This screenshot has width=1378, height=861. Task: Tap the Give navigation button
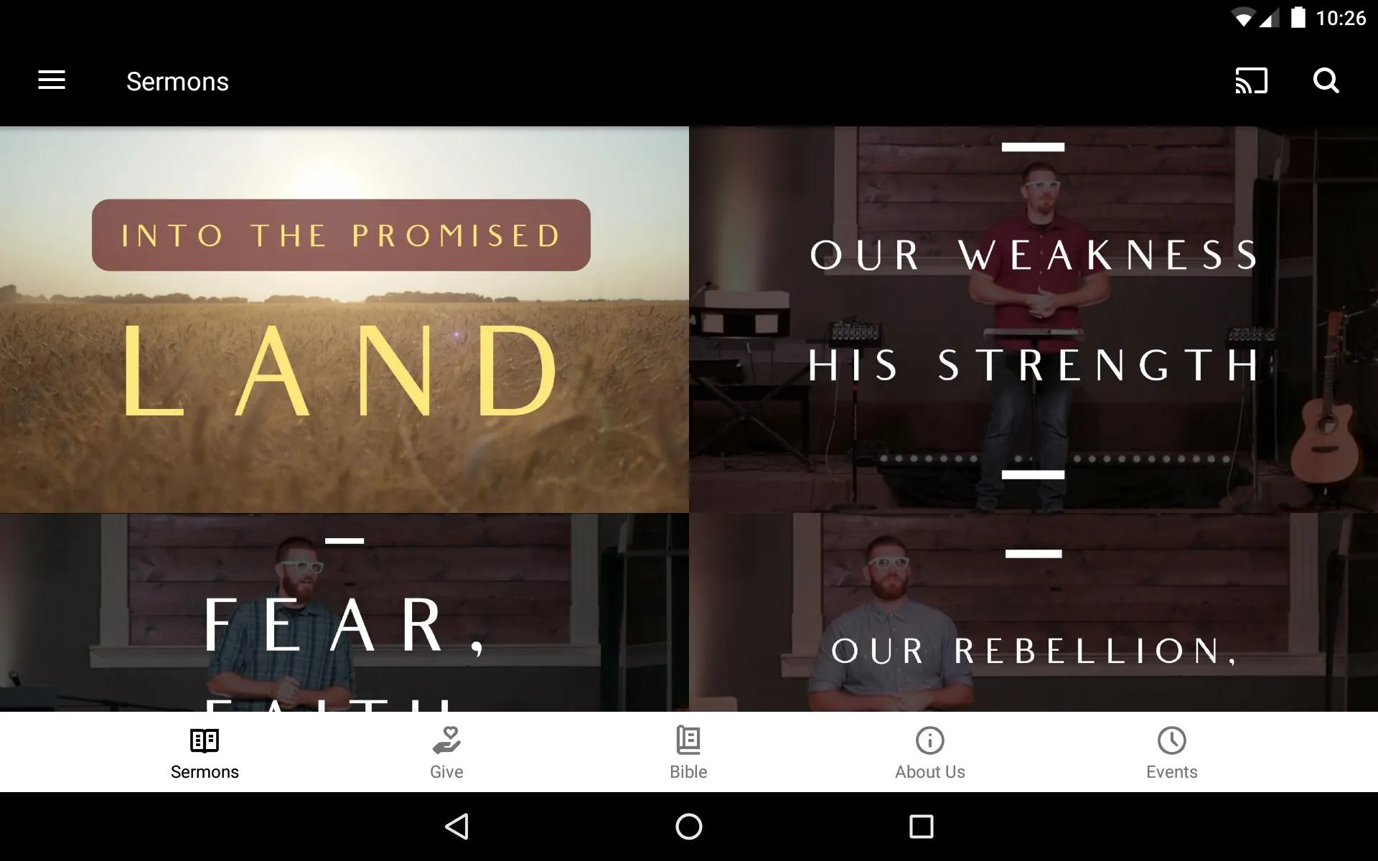click(446, 753)
